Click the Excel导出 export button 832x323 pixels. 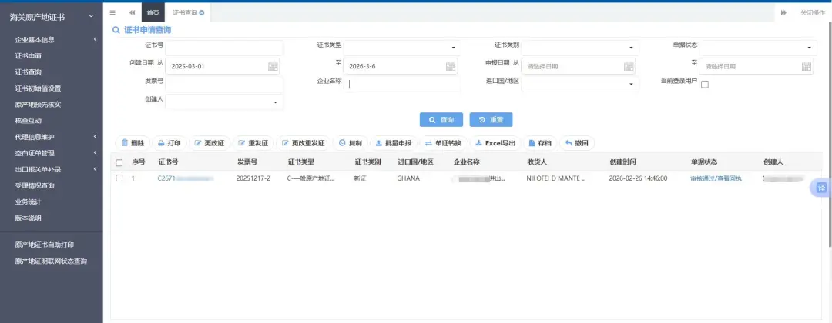[x=495, y=143]
